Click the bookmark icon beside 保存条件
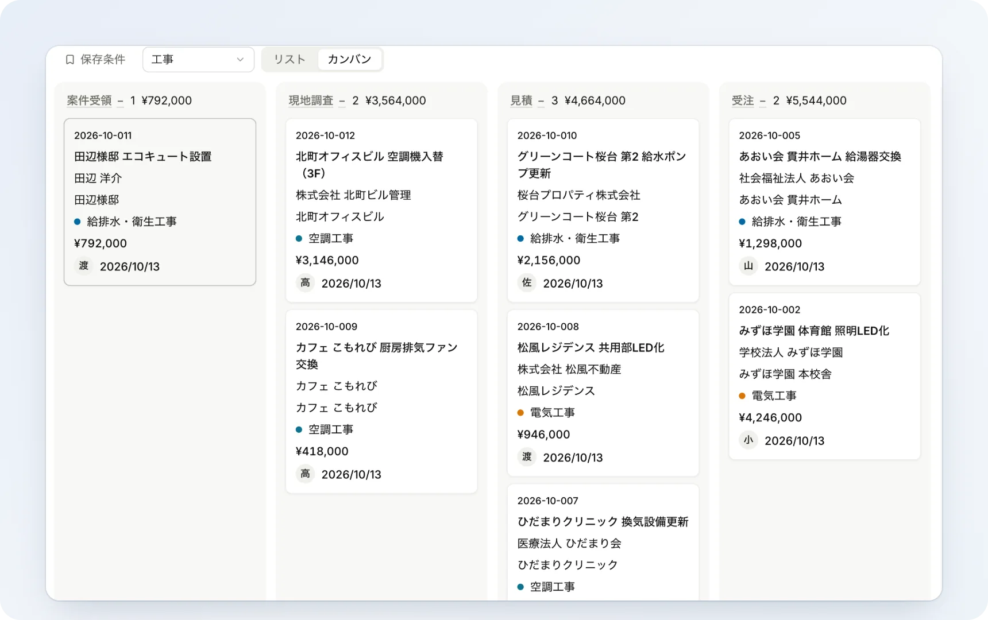This screenshot has width=988, height=620. click(70, 60)
